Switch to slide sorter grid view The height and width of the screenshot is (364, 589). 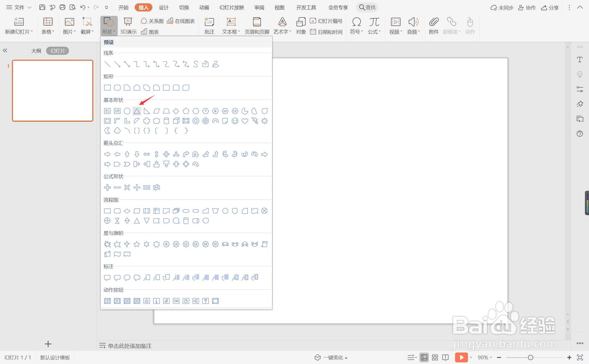tap(435, 357)
